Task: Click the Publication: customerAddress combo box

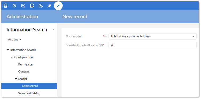Action: coord(152,36)
